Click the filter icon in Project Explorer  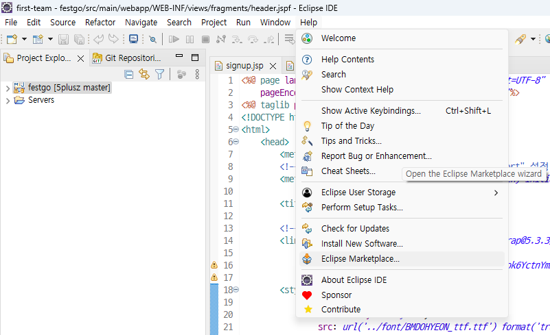click(159, 74)
